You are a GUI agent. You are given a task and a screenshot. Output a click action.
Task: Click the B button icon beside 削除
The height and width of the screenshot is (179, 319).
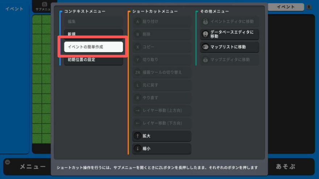click(137, 34)
